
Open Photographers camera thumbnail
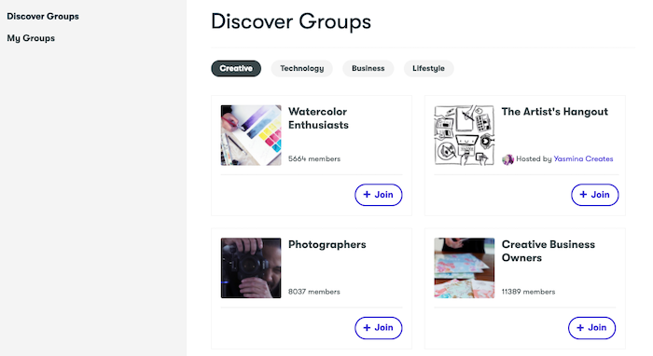pos(251,267)
